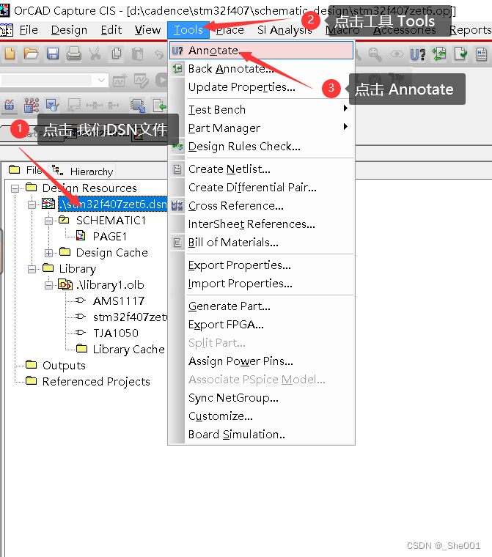
Task: Click the Edit Simulation Profile icon
Action: (x=142, y=81)
